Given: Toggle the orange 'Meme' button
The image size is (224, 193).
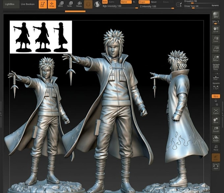Looking at the screenshot, I should [126, 2].
